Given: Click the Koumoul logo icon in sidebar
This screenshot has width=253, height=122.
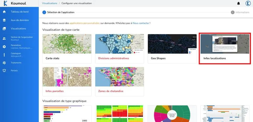Looking at the screenshot, I should click(x=5, y=3).
